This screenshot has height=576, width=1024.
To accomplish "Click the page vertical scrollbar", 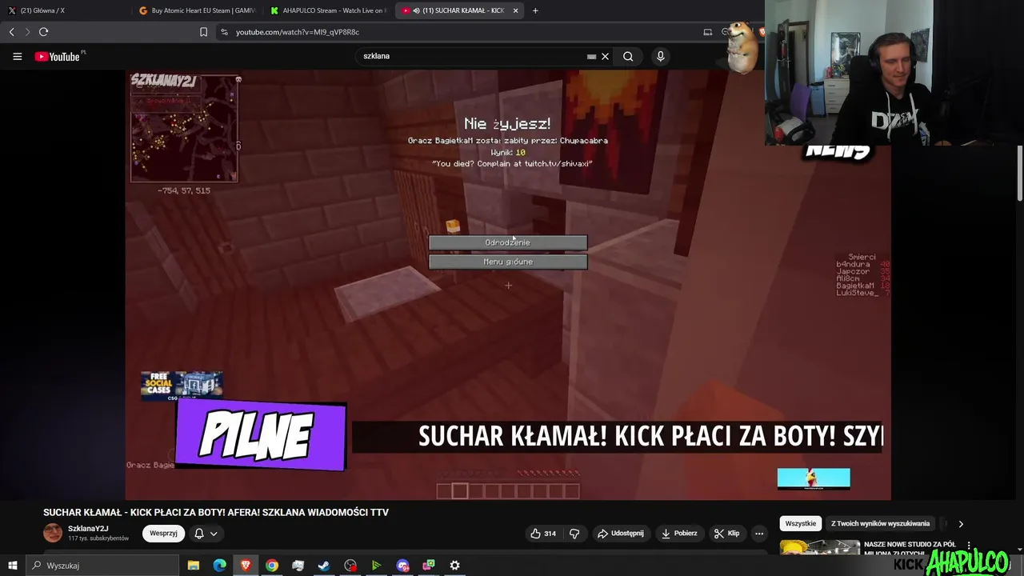I will pyautogui.click(x=1020, y=172).
